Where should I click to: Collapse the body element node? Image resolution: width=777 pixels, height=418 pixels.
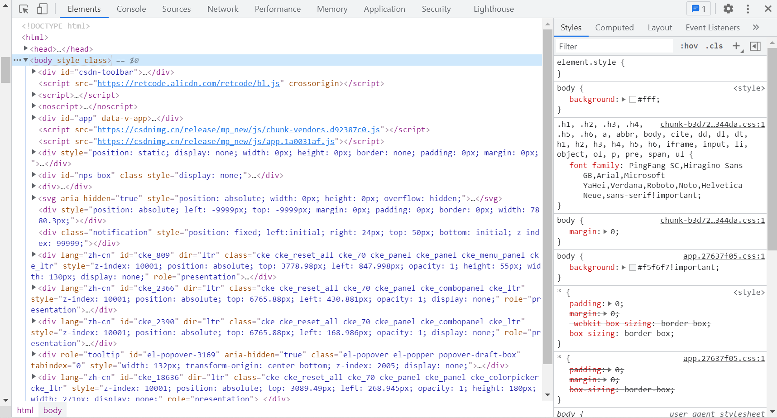coord(26,60)
